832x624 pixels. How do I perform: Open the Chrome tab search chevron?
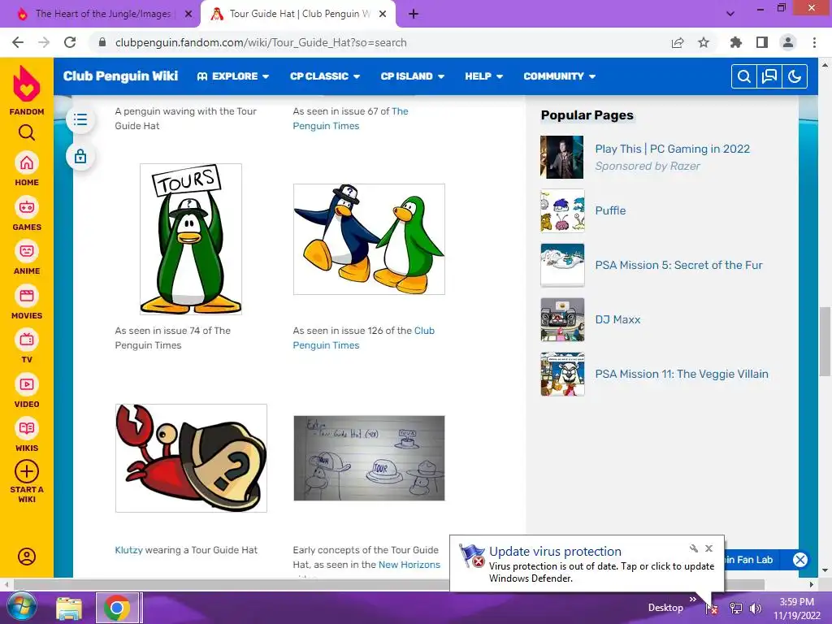[x=730, y=14]
